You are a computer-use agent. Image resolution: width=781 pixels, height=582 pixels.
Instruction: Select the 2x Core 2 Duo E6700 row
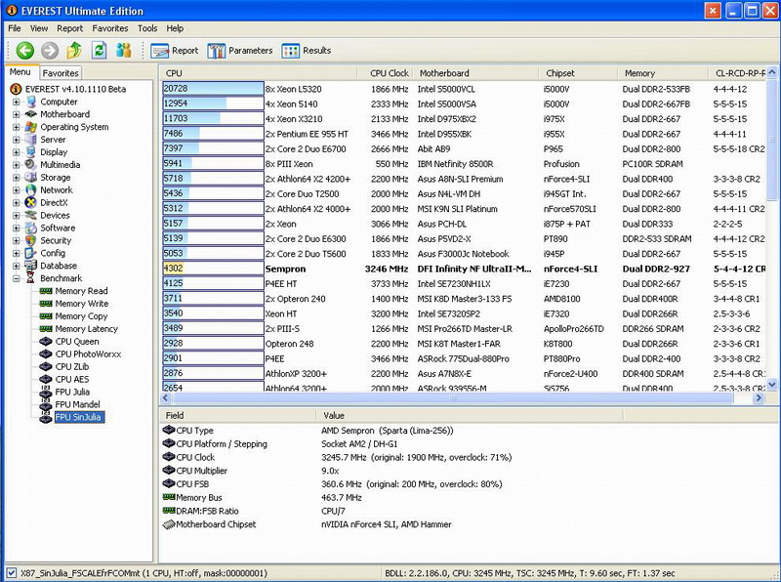tap(463, 149)
